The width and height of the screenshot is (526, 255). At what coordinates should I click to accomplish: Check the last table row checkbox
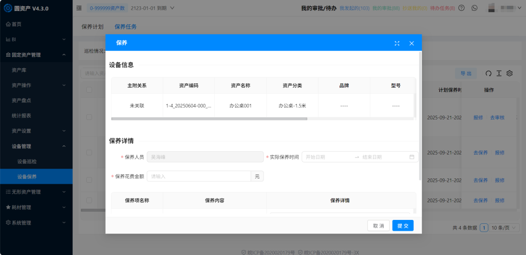[89, 200]
